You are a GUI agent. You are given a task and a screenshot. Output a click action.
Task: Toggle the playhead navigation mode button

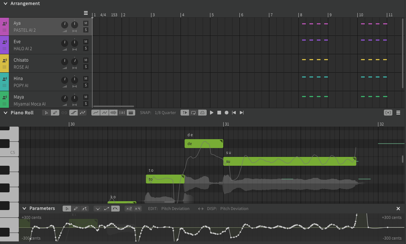pyautogui.click(x=185, y=113)
